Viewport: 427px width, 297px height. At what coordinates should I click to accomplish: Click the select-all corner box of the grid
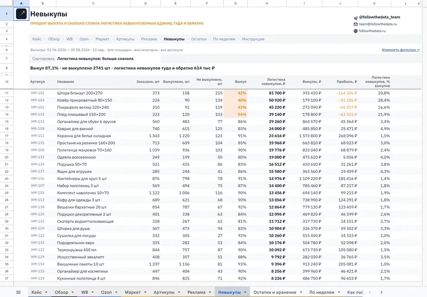point(7,4)
